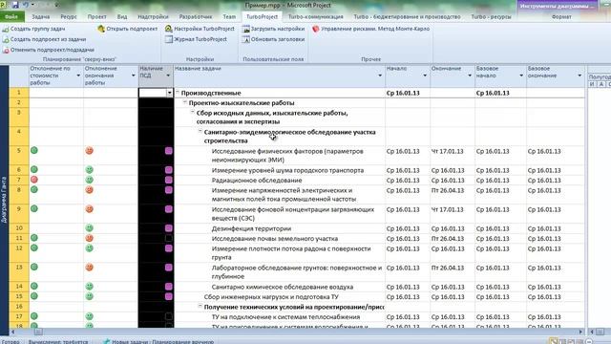Check the empty ПСД checkbox in row 11
This screenshot has height=344, width=611.
pyautogui.click(x=169, y=238)
